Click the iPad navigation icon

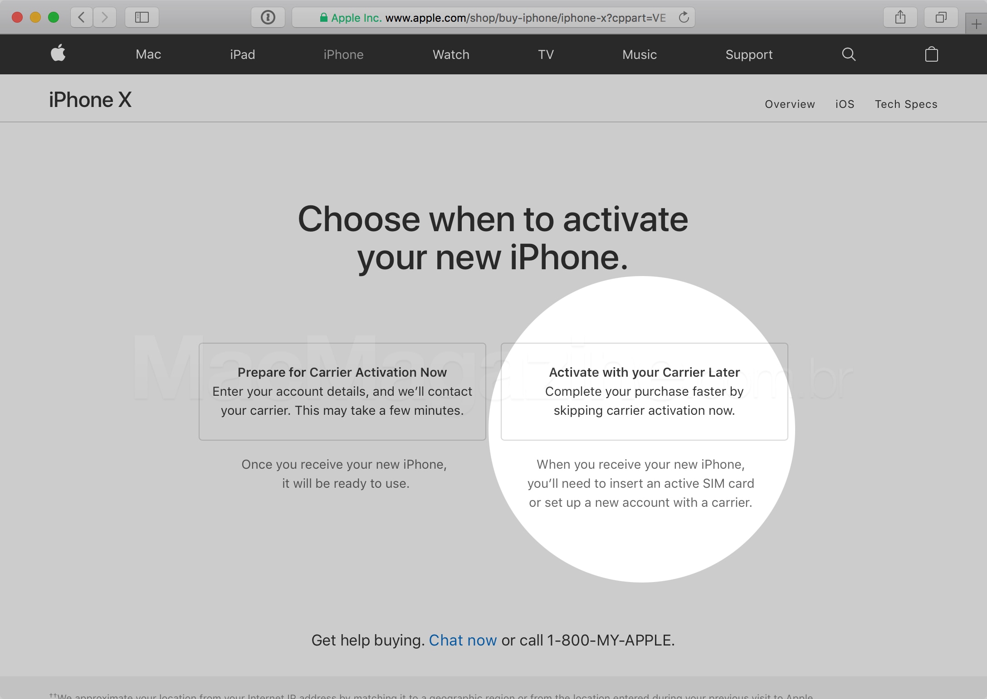pos(241,54)
